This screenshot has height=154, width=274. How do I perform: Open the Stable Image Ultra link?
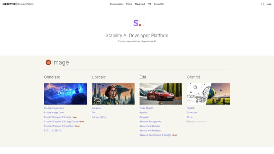54,108
